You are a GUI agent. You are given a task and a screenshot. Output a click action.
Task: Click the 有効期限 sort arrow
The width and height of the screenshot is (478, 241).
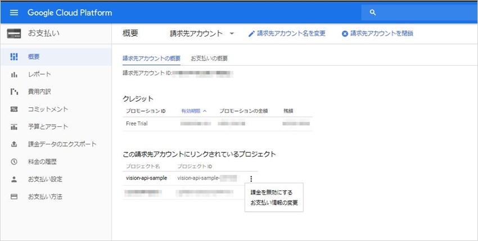coord(205,111)
